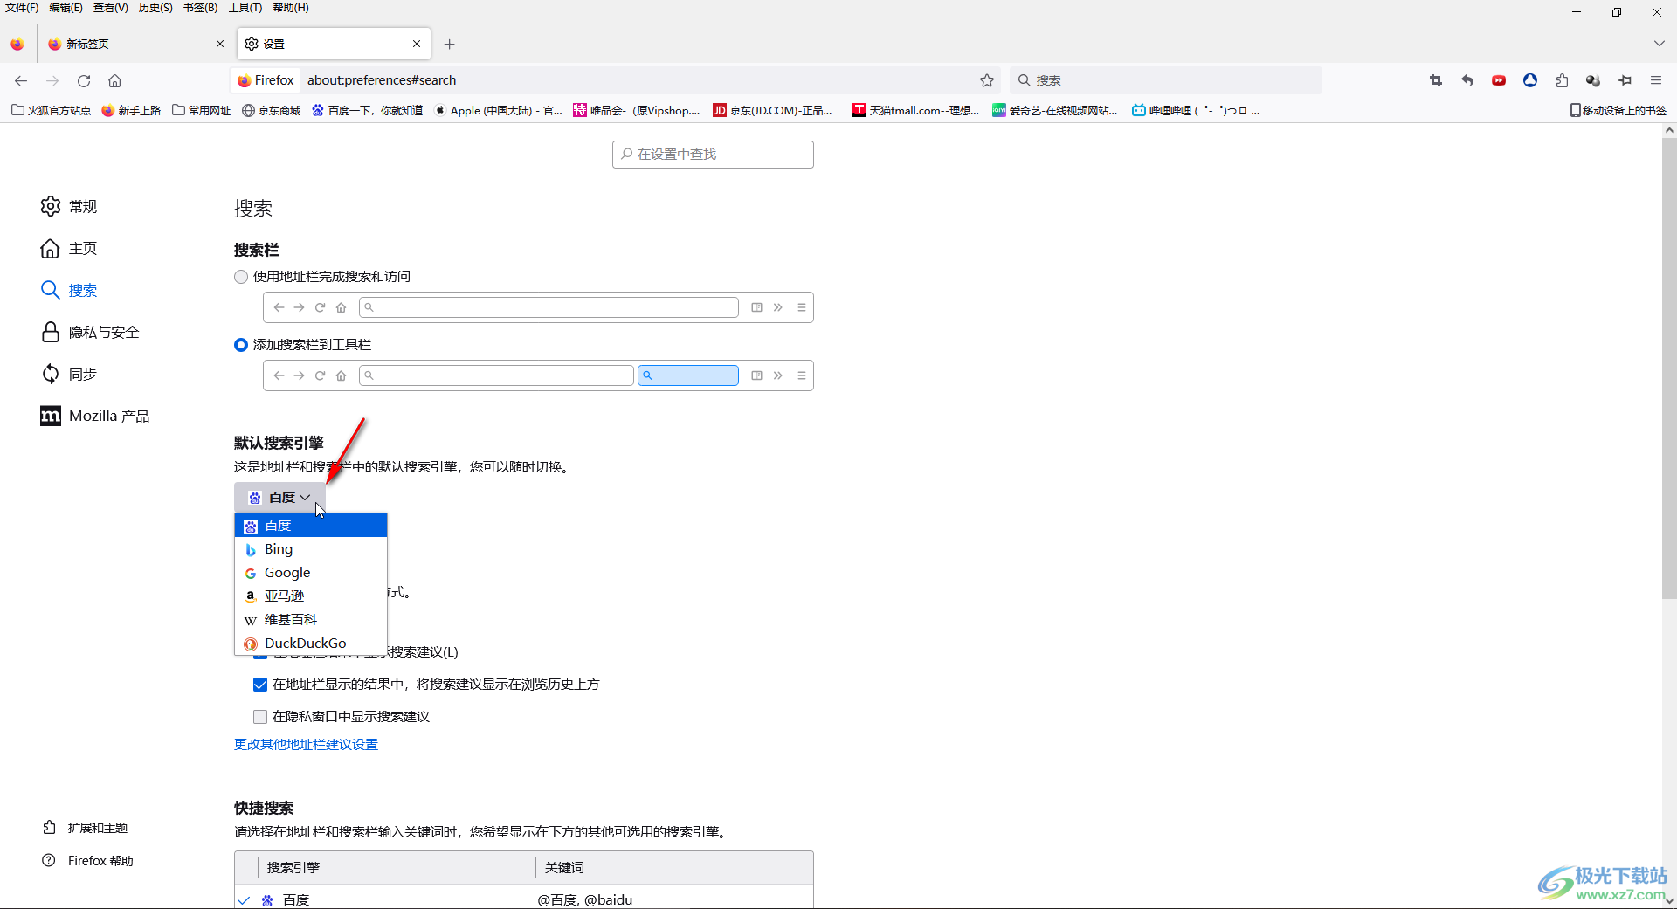
Task: Click 更改其他地址栏建议设置 link
Action: 306,744
